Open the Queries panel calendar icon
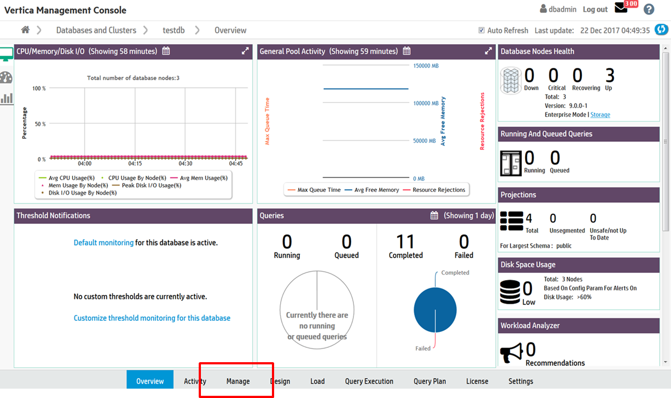The width and height of the screenshot is (671, 398). coord(434,216)
